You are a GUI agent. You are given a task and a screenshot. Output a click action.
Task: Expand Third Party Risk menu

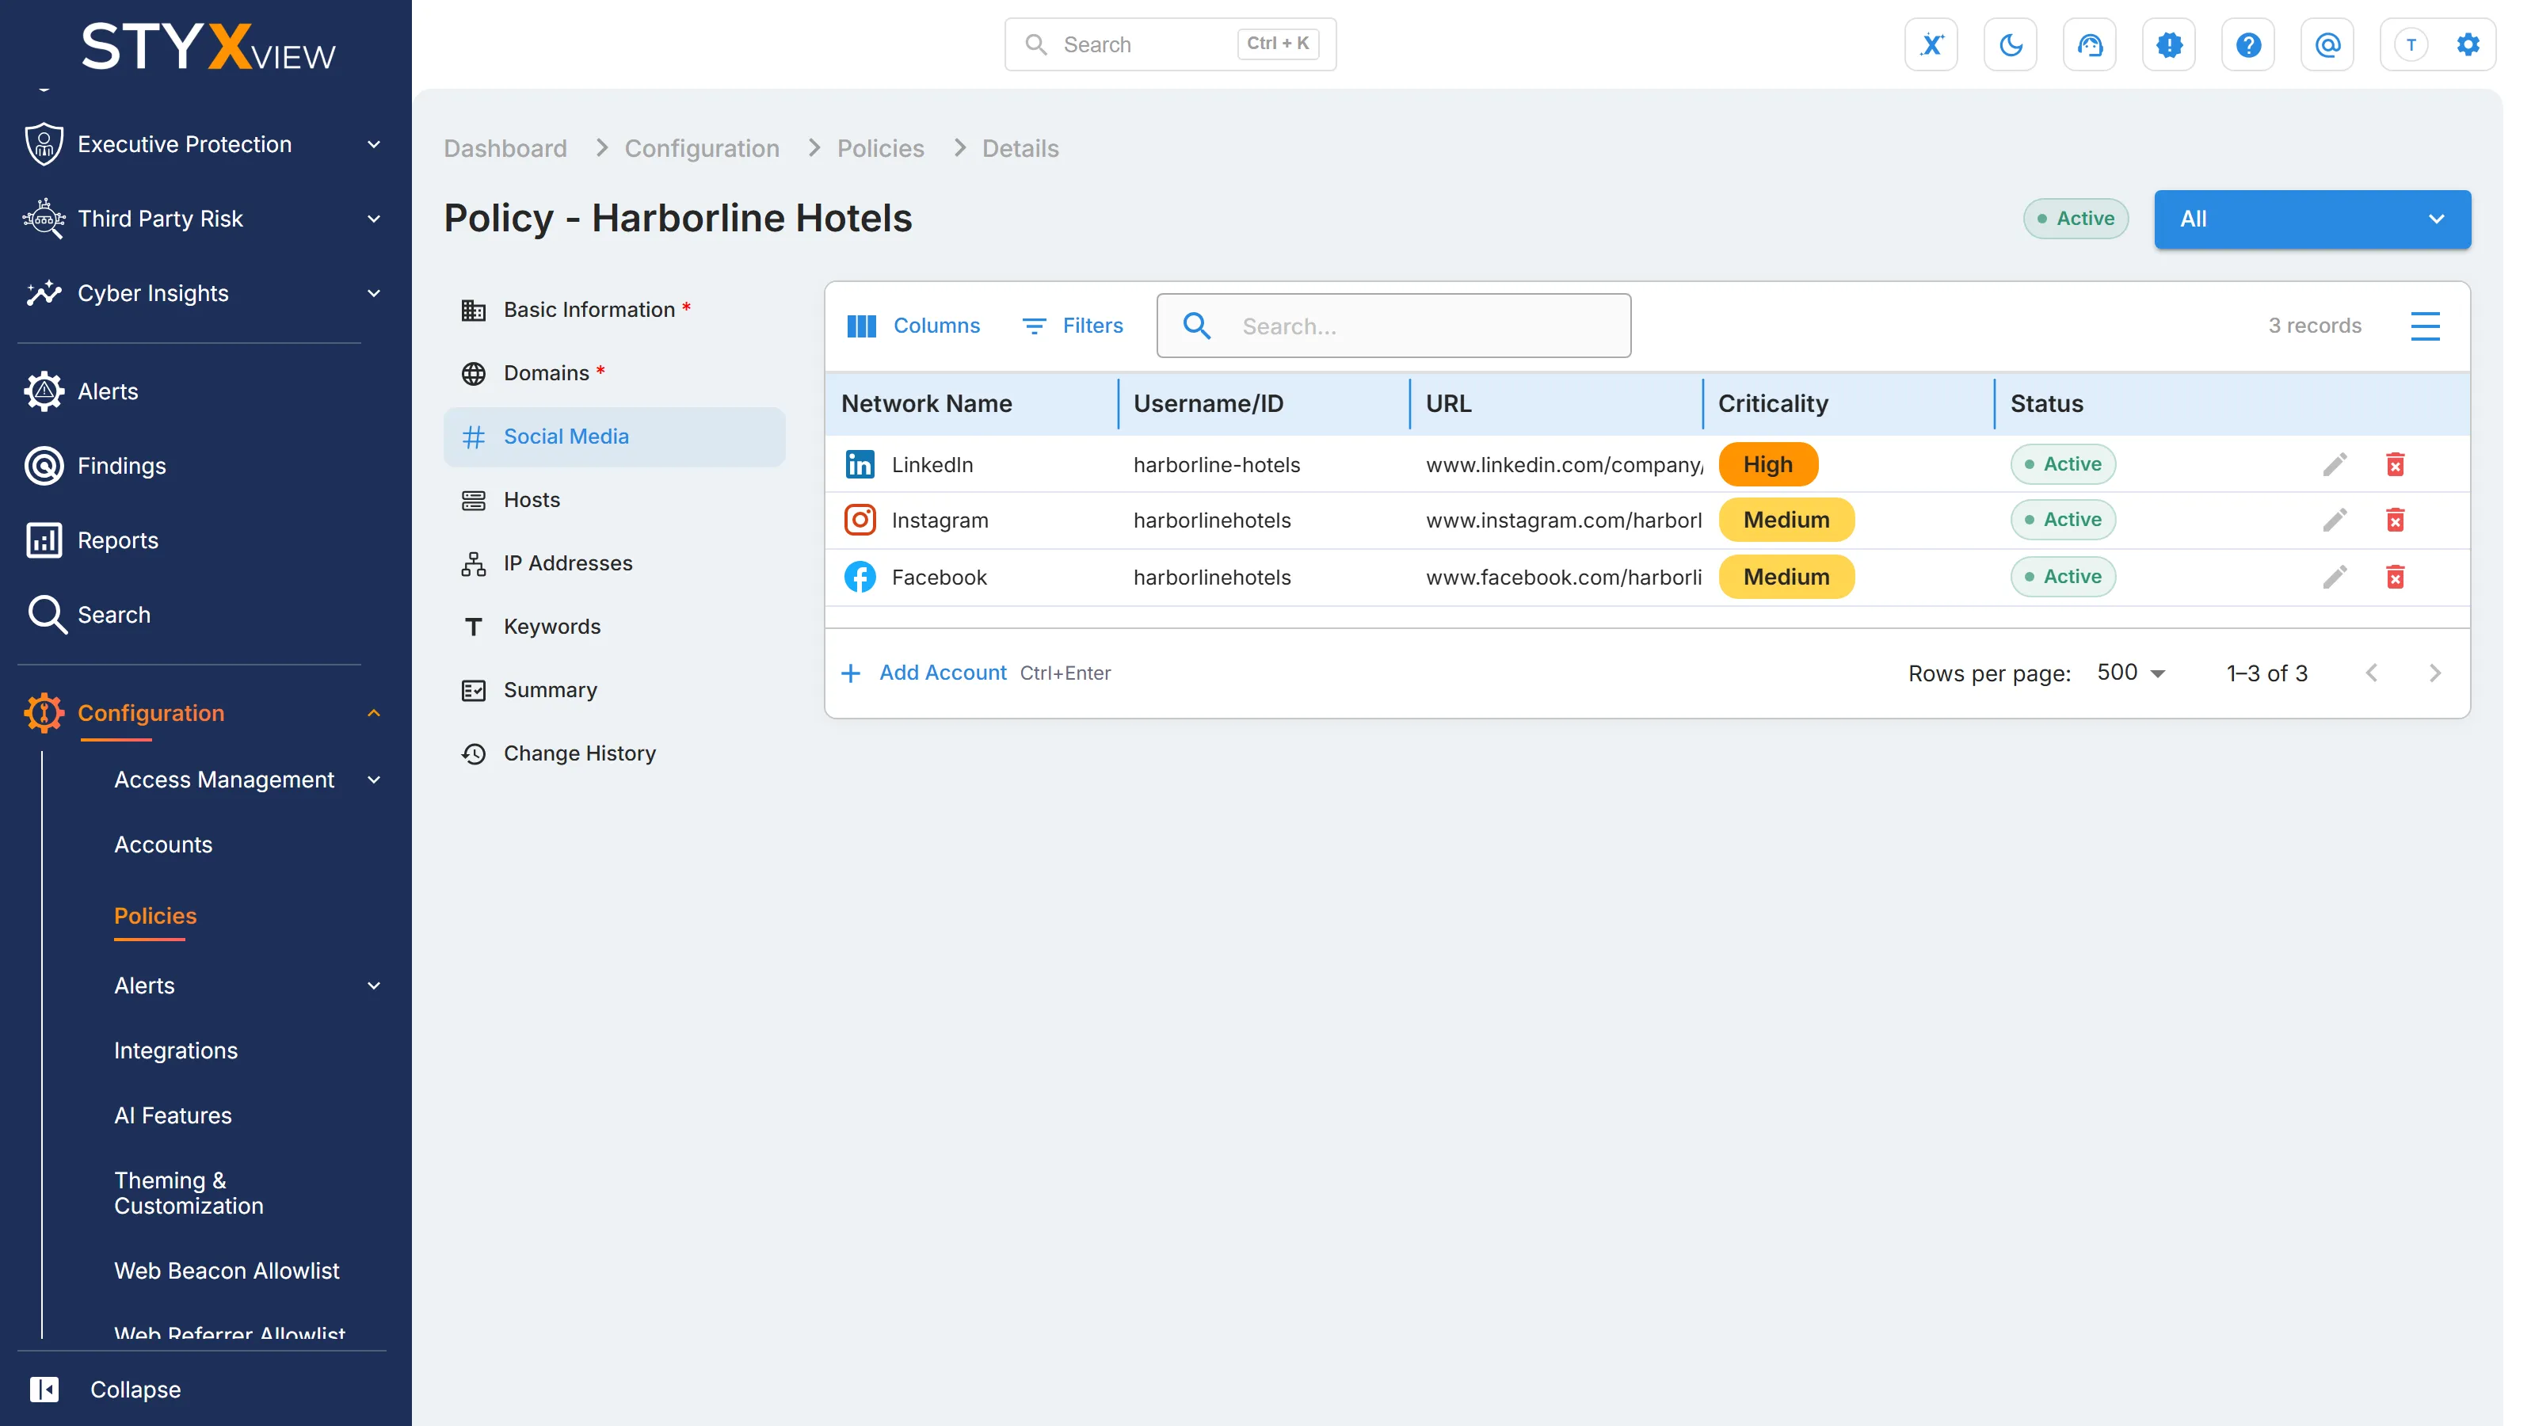coord(202,219)
